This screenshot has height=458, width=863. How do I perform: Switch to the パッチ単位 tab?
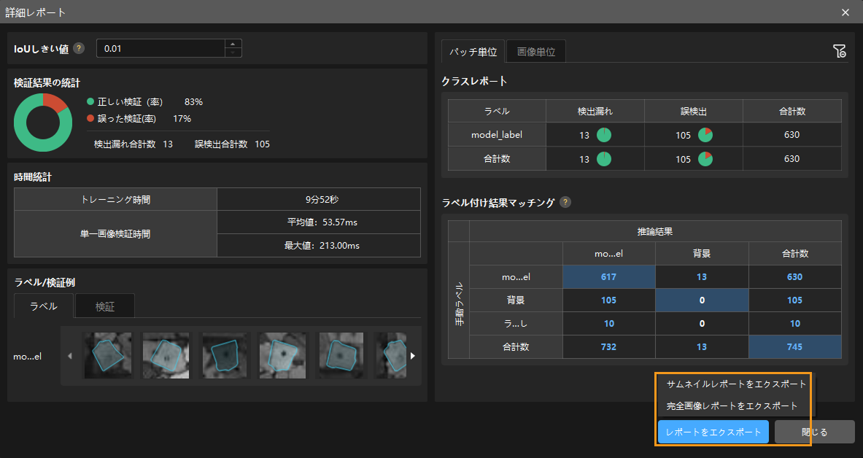click(473, 52)
